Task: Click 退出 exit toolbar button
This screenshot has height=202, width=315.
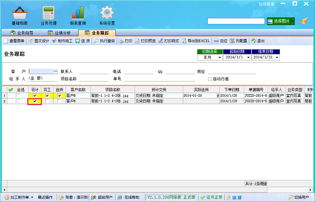Action: 258,41
